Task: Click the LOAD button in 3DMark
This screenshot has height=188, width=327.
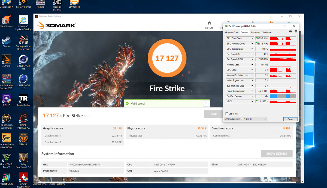Action: 213,114
